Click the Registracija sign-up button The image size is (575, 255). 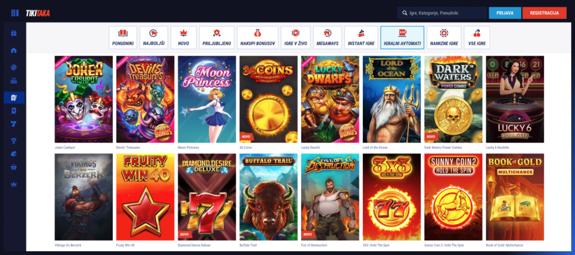[x=544, y=13]
